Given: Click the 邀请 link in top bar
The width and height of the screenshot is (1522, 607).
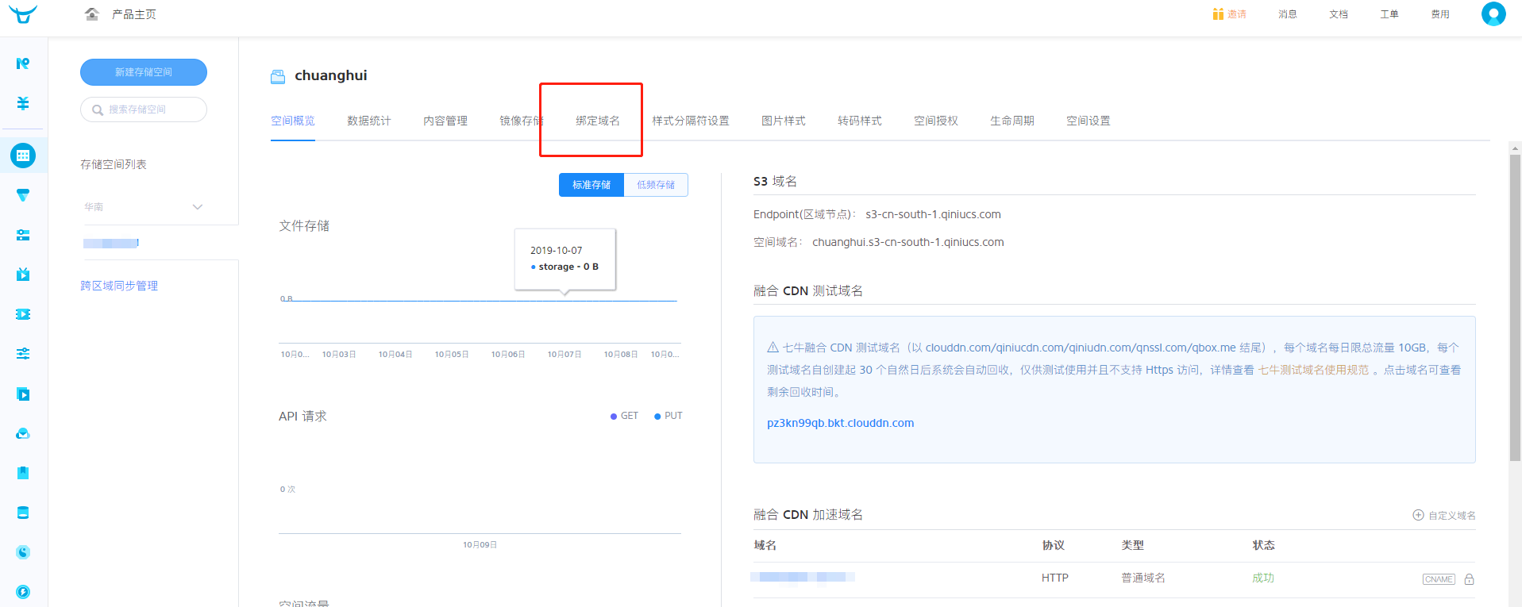Looking at the screenshot, I should point(1237,14).
